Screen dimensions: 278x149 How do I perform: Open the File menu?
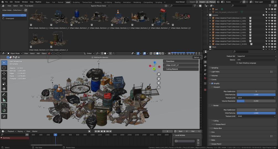tap(6, 2)
